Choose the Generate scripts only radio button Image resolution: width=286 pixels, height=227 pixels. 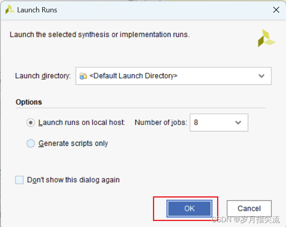[31, 143]
